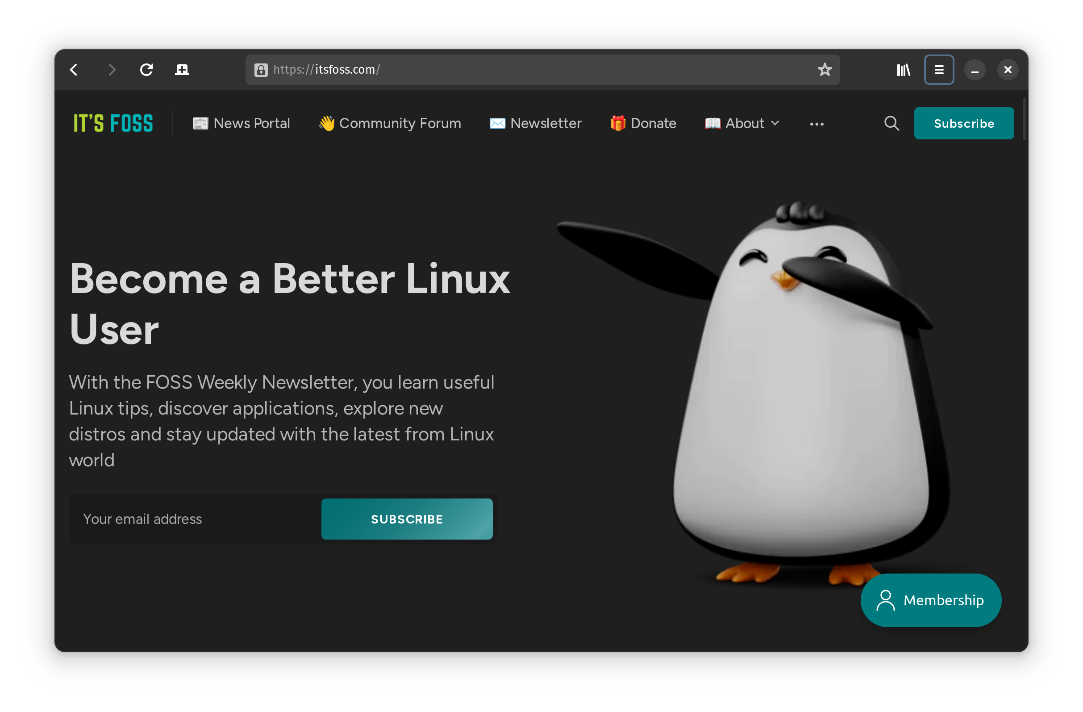The width and height of the screenshot is (1083, 712).
Task: Open the three-dot more options menu
Action: (x=816, y=123)
